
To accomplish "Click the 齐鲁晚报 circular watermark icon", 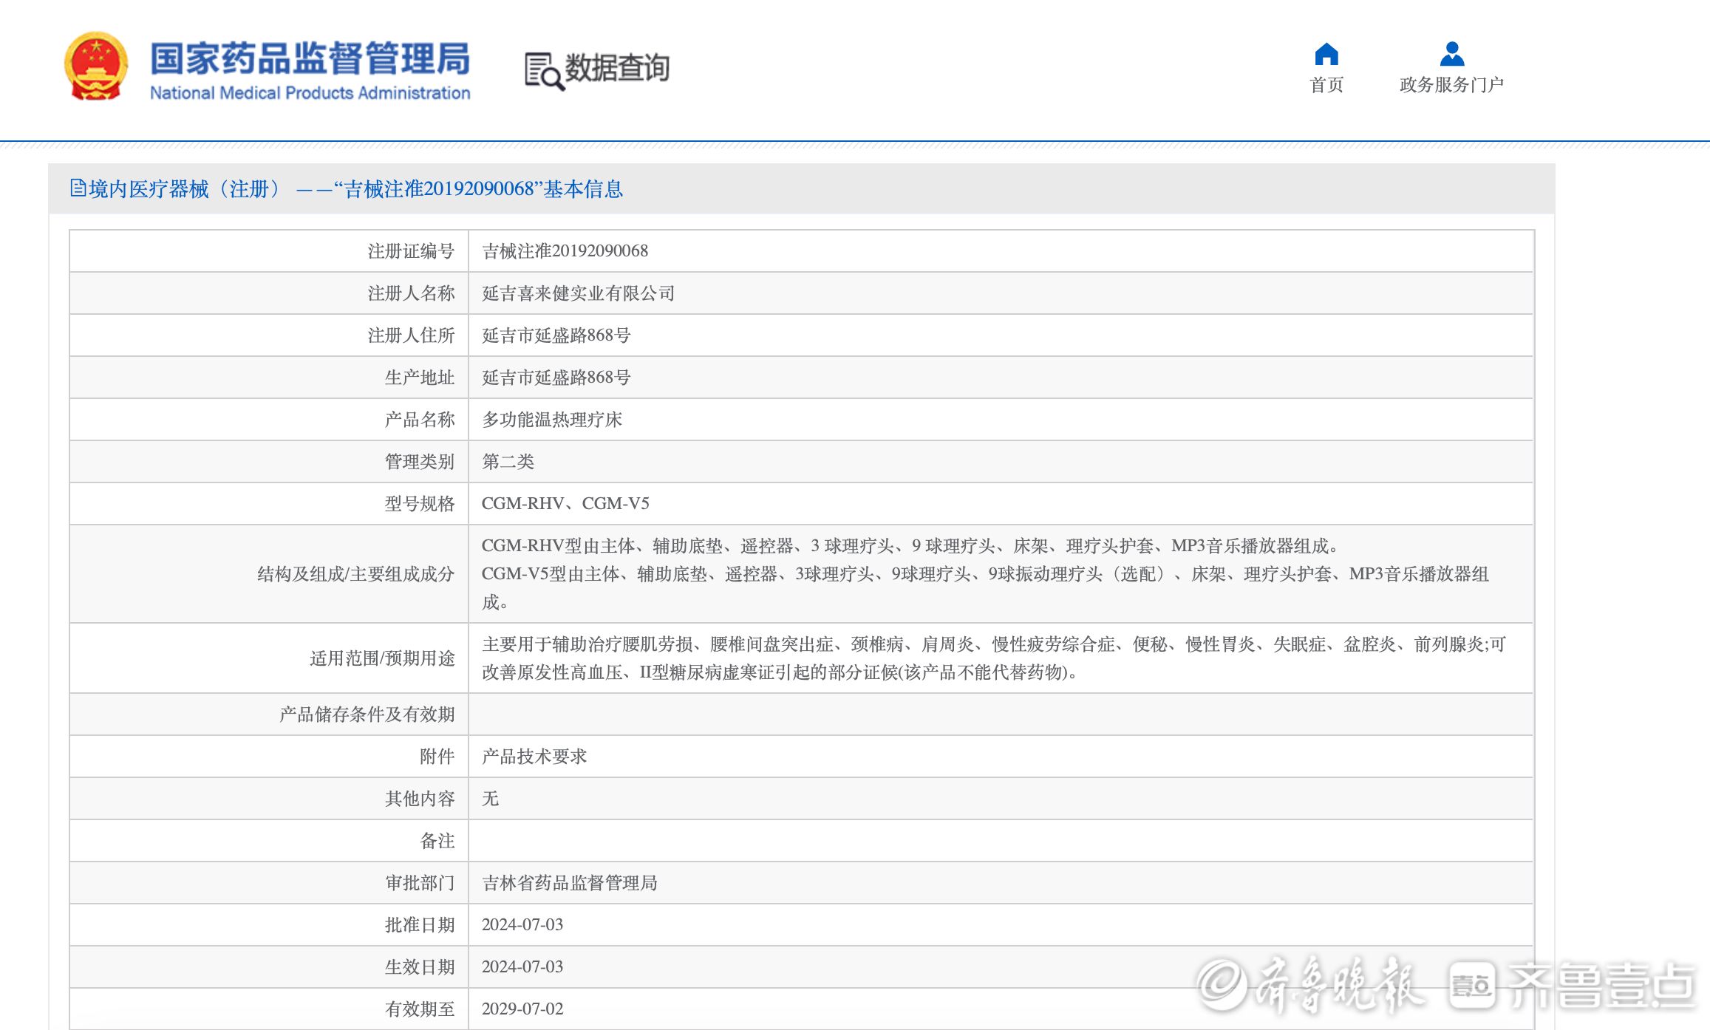I will [1222, 985].
